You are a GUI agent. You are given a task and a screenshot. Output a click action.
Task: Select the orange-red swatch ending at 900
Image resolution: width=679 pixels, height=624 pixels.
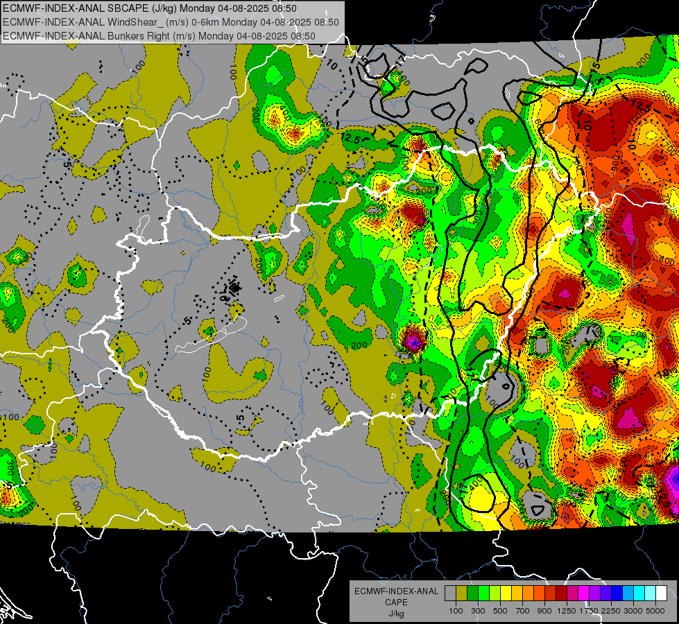click(x=539, y=593)
